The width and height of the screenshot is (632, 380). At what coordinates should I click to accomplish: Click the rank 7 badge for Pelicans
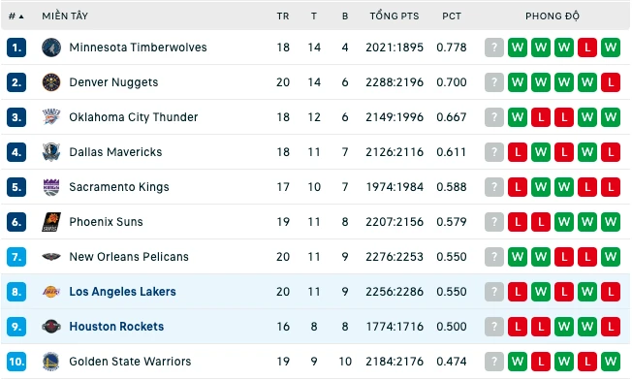16,257
